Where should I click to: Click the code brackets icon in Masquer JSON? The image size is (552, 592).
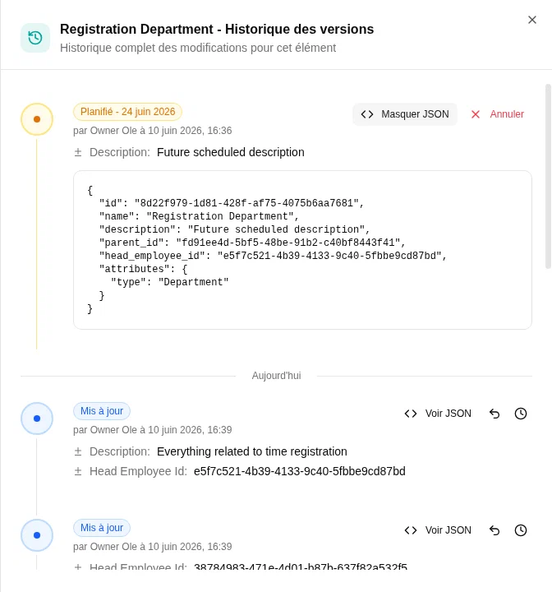pyautogui.click(x=367, y=114)
